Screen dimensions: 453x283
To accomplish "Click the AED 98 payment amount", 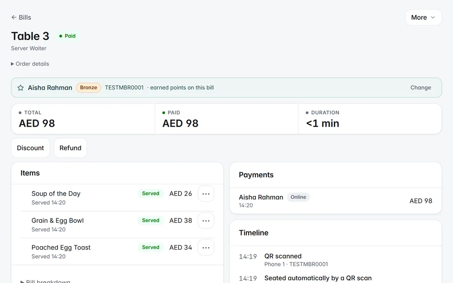I will pyautogui.click(x=421, y=201).
